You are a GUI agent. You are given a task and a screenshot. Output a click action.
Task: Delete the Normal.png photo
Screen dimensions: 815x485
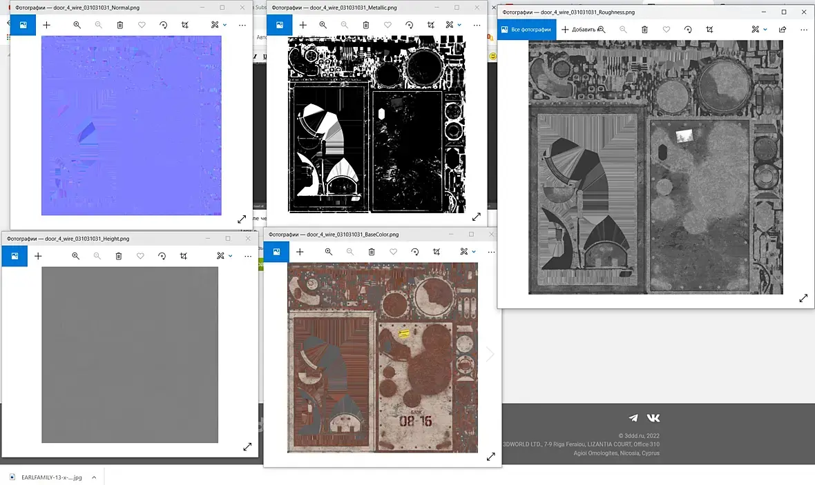[x=120, y=25]
